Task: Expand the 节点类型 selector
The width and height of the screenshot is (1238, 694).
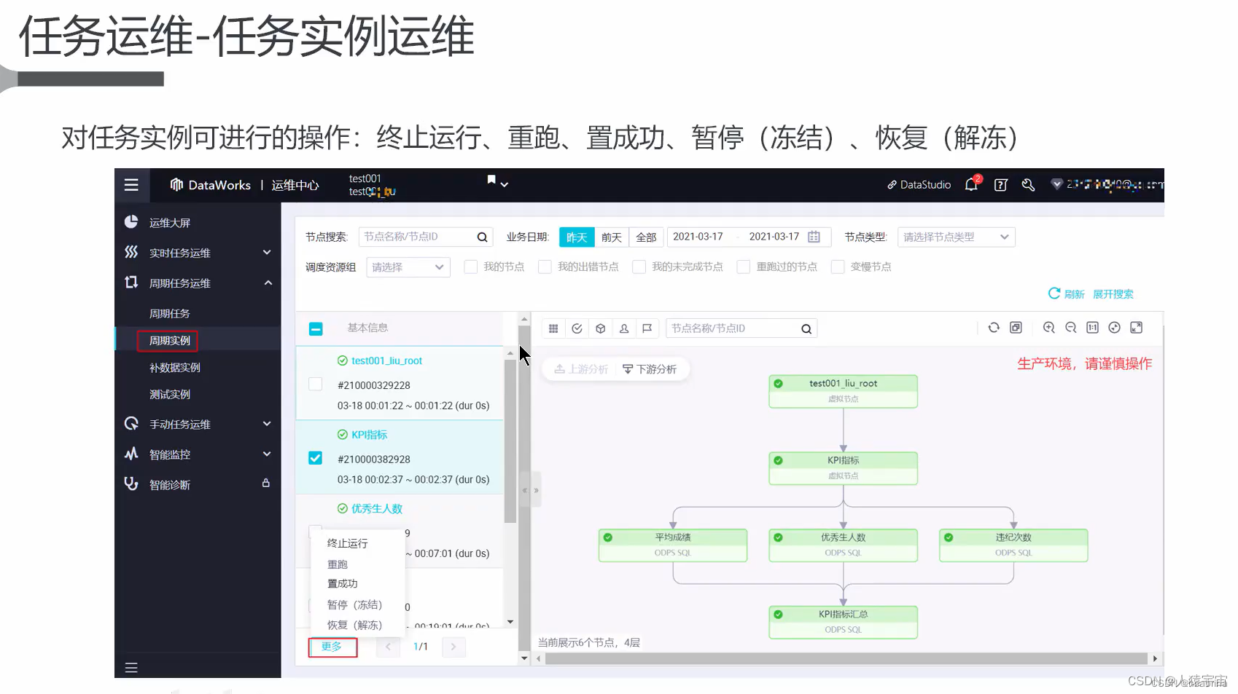Action: [956, 237]
